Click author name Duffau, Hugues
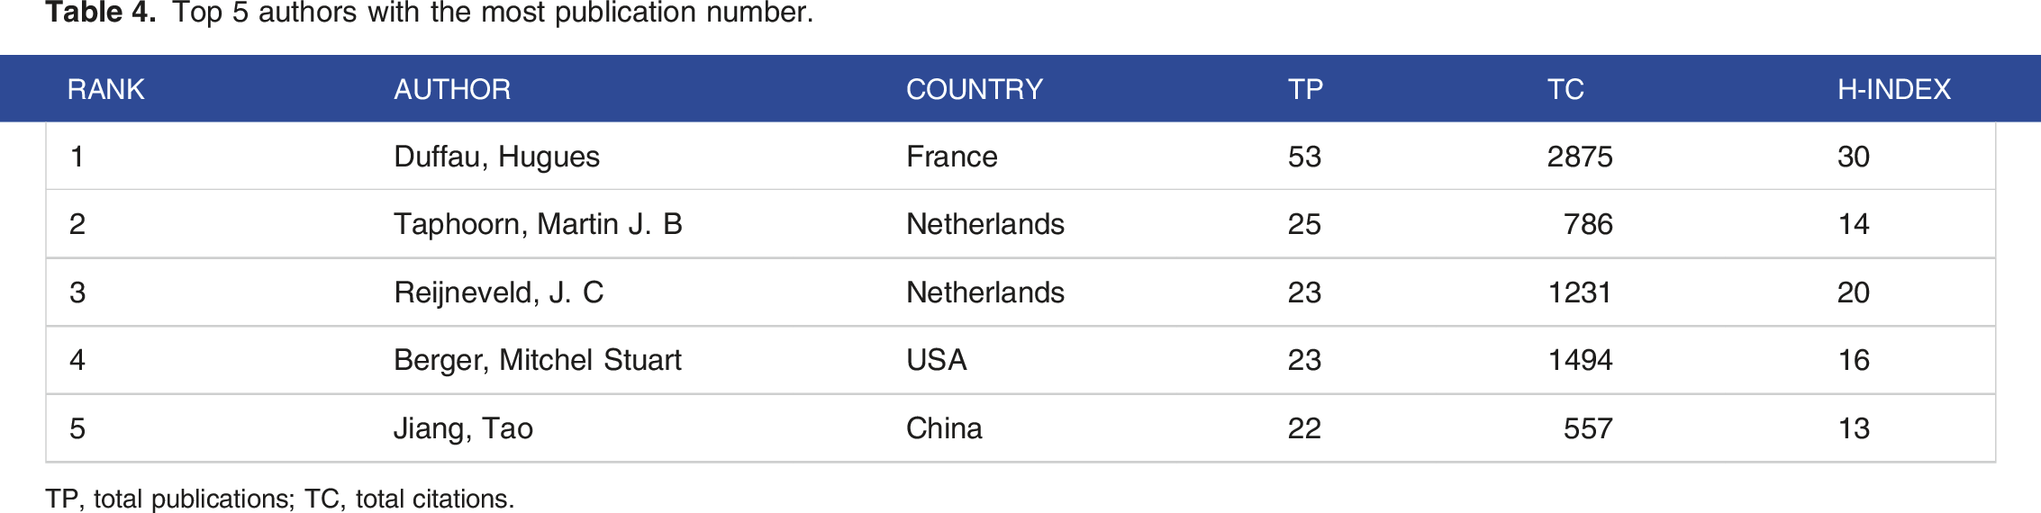 [496, 157]
